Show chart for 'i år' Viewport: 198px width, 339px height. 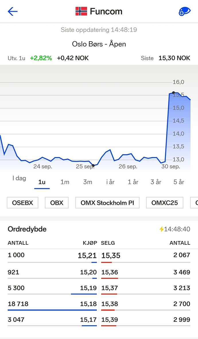(110, 182)
